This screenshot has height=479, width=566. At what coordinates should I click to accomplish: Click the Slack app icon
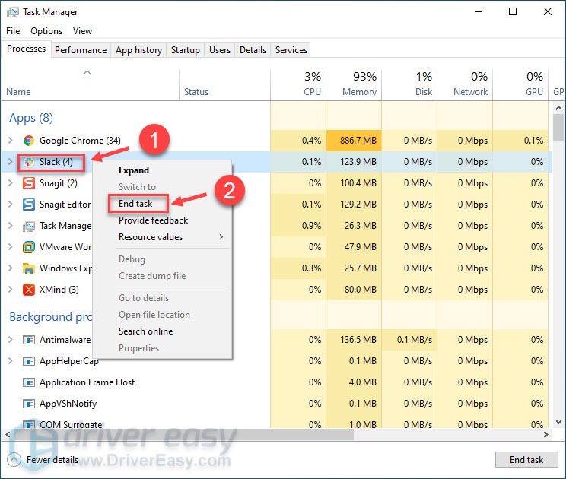[x=28, y=162]
